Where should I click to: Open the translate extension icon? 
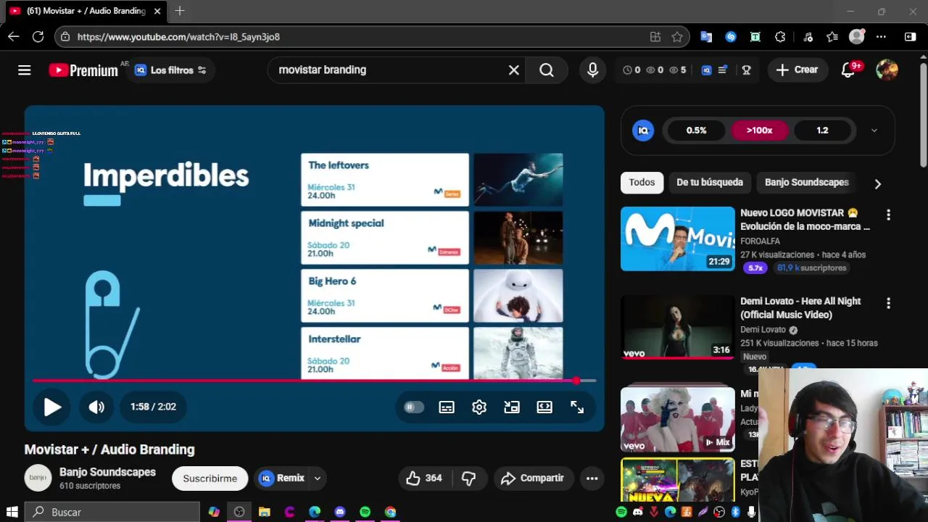706,37
